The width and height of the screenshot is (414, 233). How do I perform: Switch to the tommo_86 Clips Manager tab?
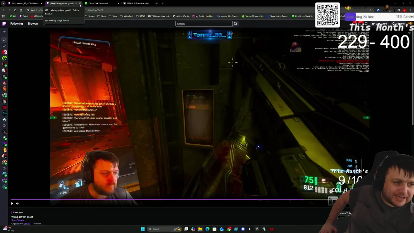[25, 3]
